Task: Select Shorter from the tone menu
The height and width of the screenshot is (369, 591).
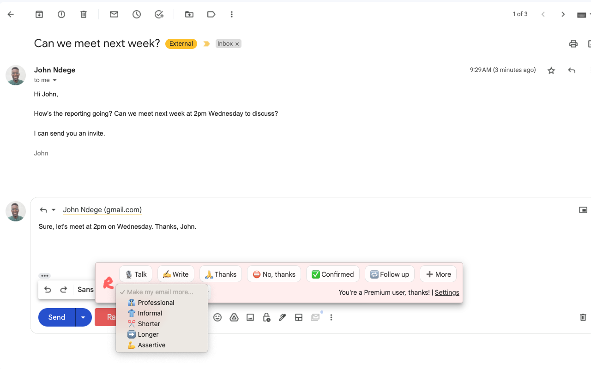Action: pyautogui.click(x=162, y=324)
